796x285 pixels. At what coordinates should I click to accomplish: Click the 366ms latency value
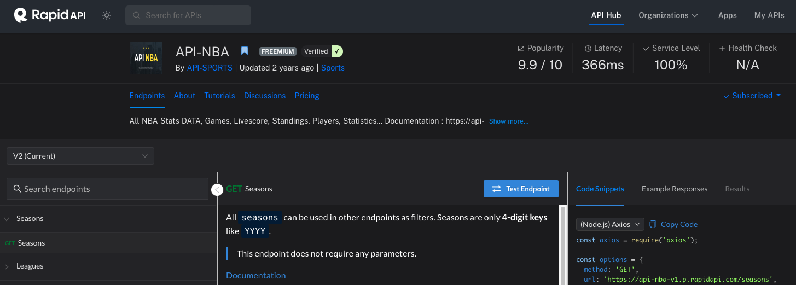click(x=602, y=65)
